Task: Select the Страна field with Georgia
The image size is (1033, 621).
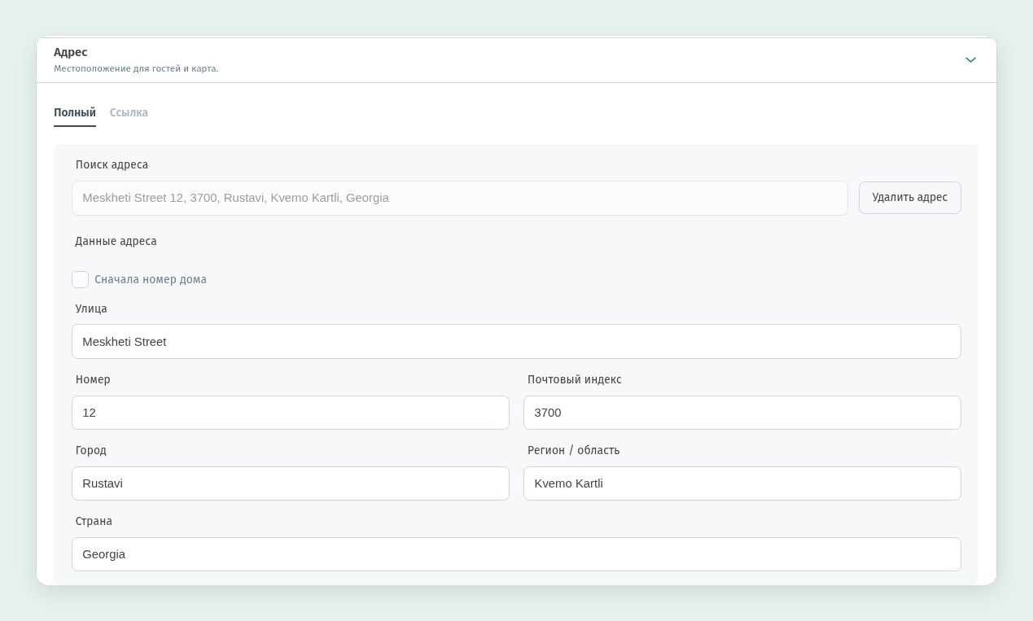Action: coord(516,554)
